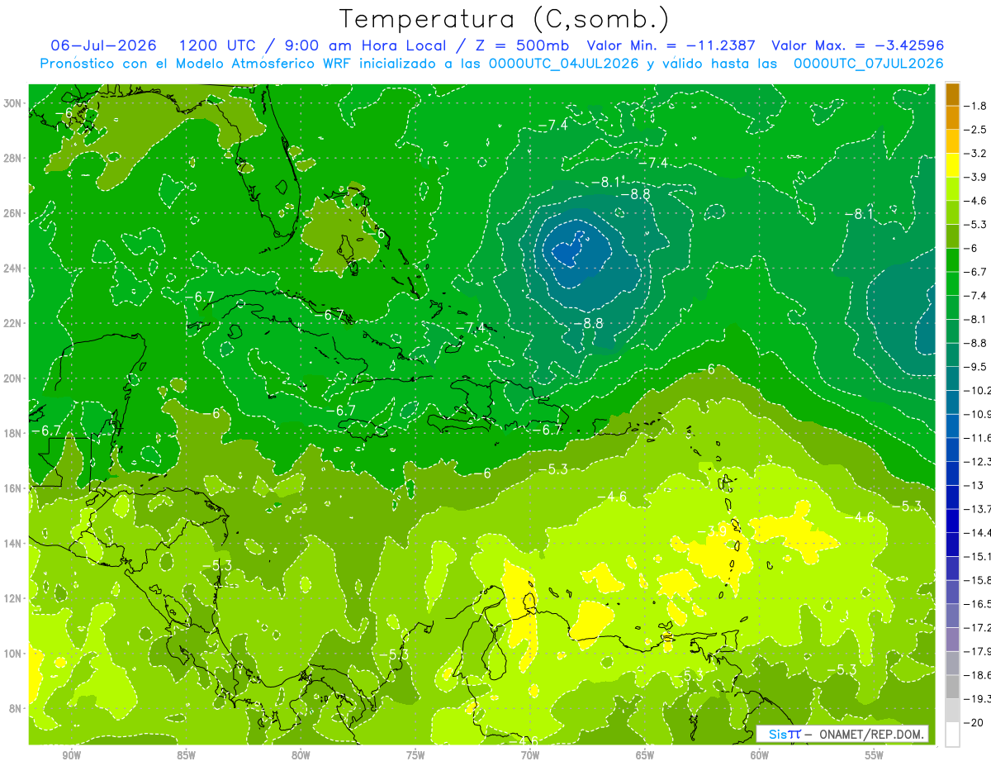Click the "12N" latitude axis label
The height and width of the screenshot is (766, 991).
coord(14,598)
